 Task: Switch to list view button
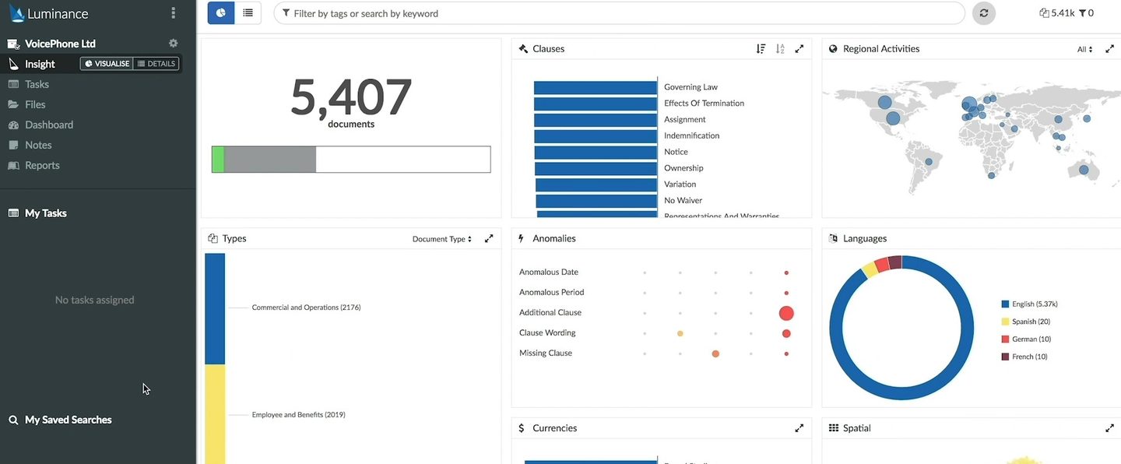(x=248, y=13)
